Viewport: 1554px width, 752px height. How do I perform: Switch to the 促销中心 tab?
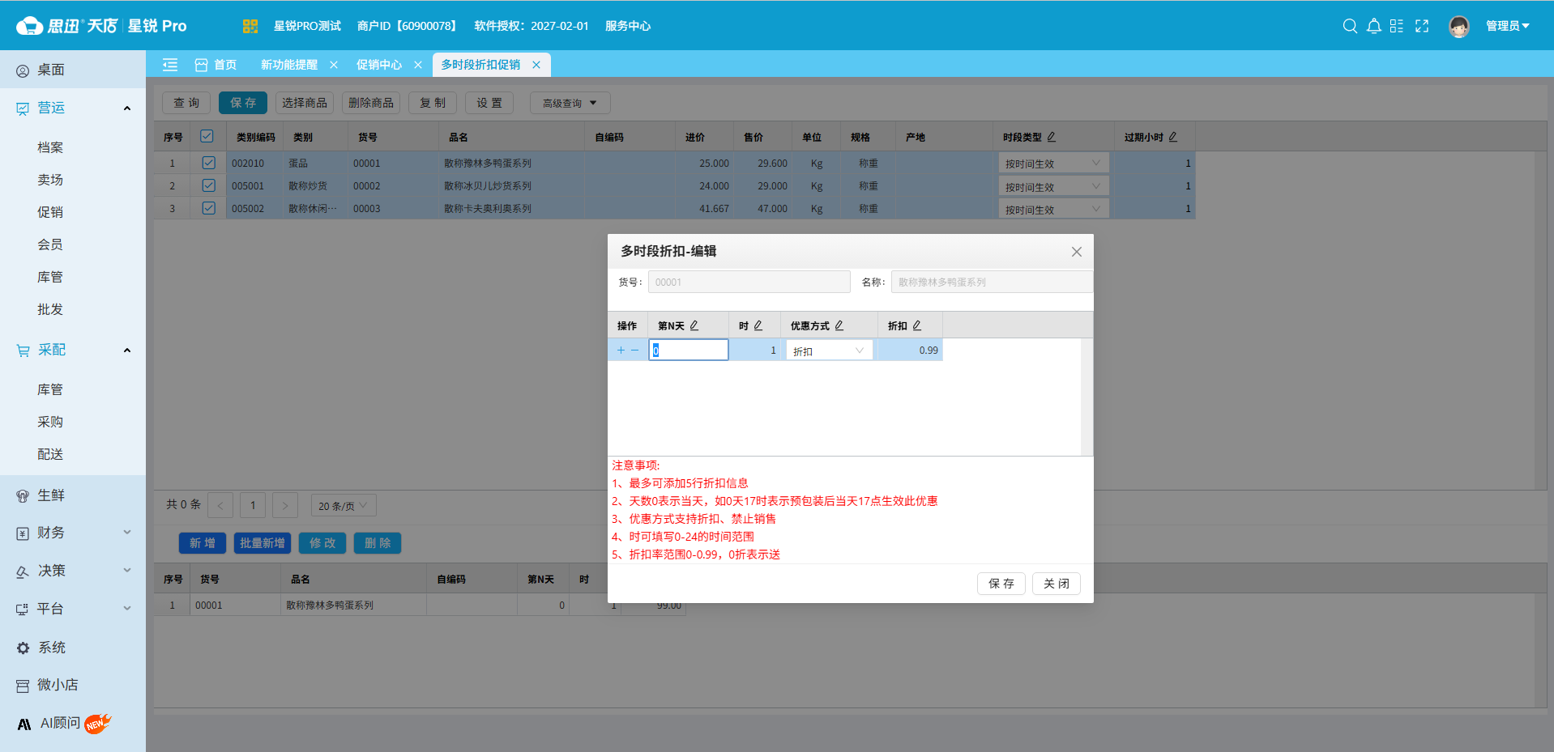(x=379, y=65)
